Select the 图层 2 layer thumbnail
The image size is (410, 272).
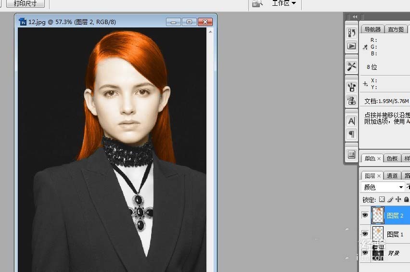[378, 215]
